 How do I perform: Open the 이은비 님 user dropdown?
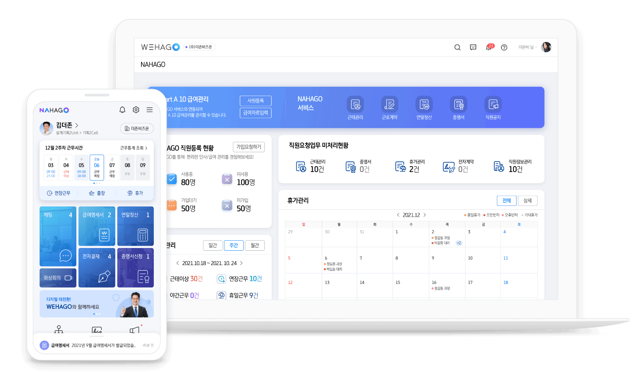[x=528, y=47]
